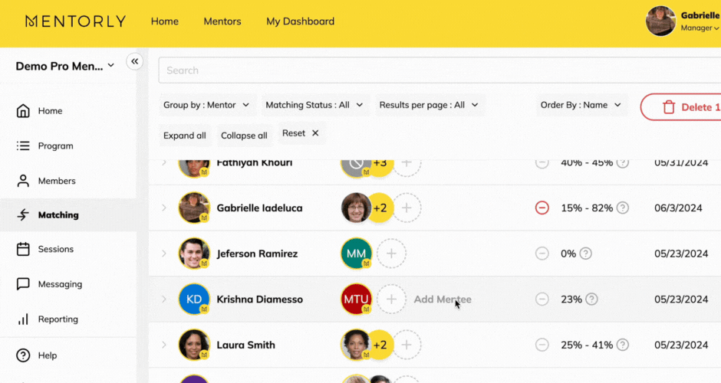Screen dimensions: 721x383
Task: Click the Expand all button
Action: (185, 136)
